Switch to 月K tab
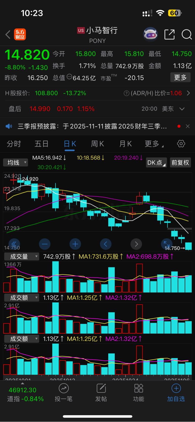 tap(125, 144)
